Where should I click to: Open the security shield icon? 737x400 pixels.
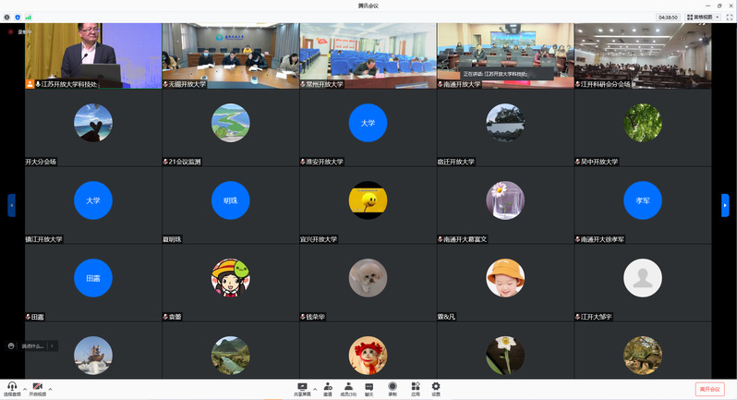pos(18,17)
